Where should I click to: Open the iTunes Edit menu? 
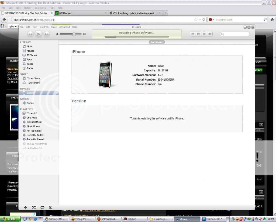28,27
